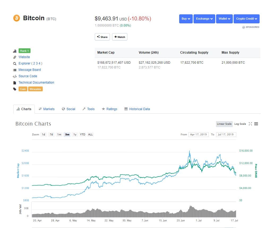Viewport: 262px width, 228px height.
Task: Click the Technical Documentation file icon
Action: [15, 83]
